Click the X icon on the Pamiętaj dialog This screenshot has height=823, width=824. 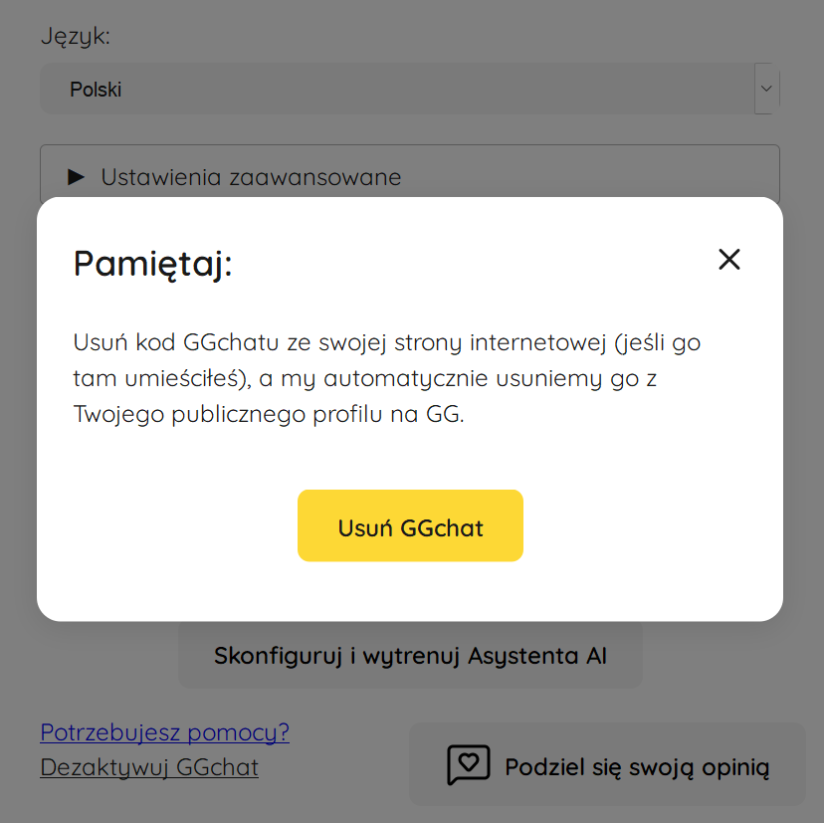pos(728,259)
